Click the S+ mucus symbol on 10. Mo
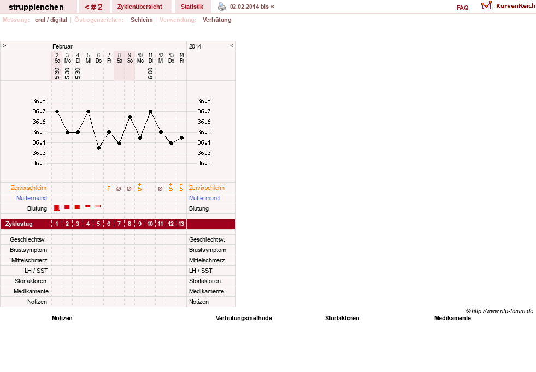 coord(139,188)
